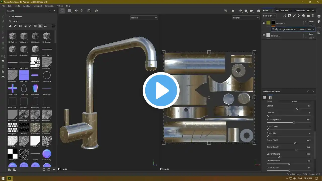Hide Grunge Scratches effect
Screen dimensions: 322x181
click(x=273, y=29)
